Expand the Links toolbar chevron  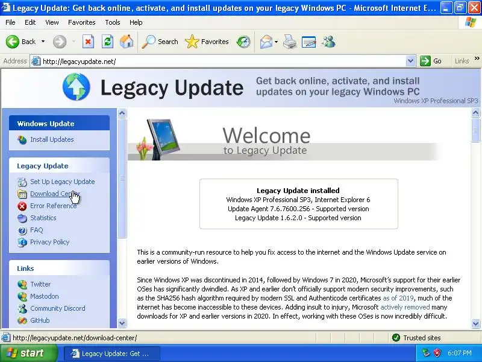pos(477,59)
